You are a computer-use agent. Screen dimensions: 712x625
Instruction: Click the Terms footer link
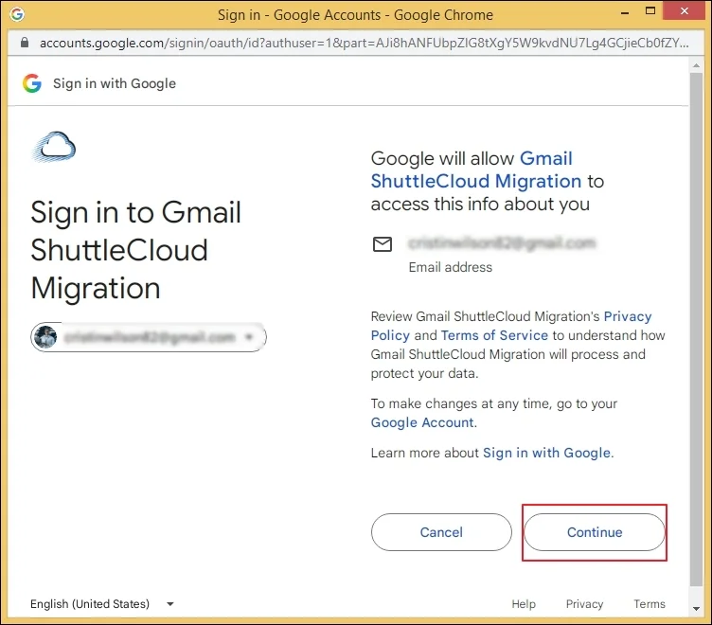[x=650, y=603]
